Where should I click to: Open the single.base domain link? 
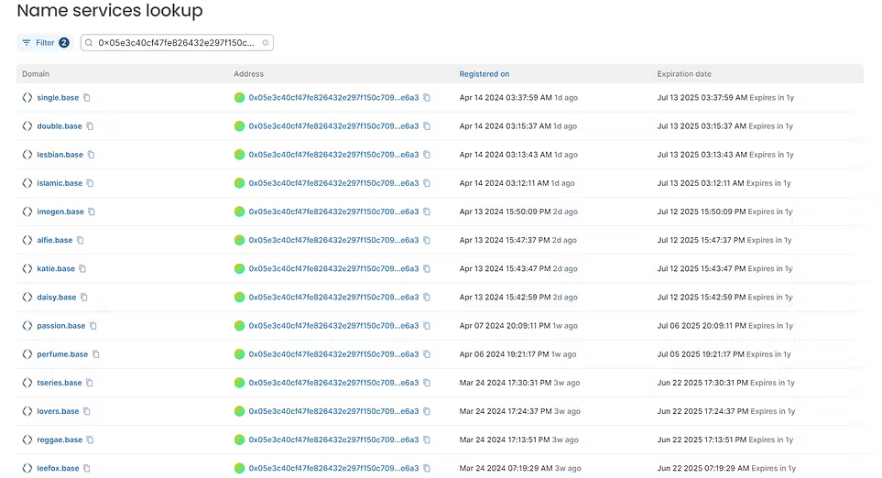[x=58, y=97]
